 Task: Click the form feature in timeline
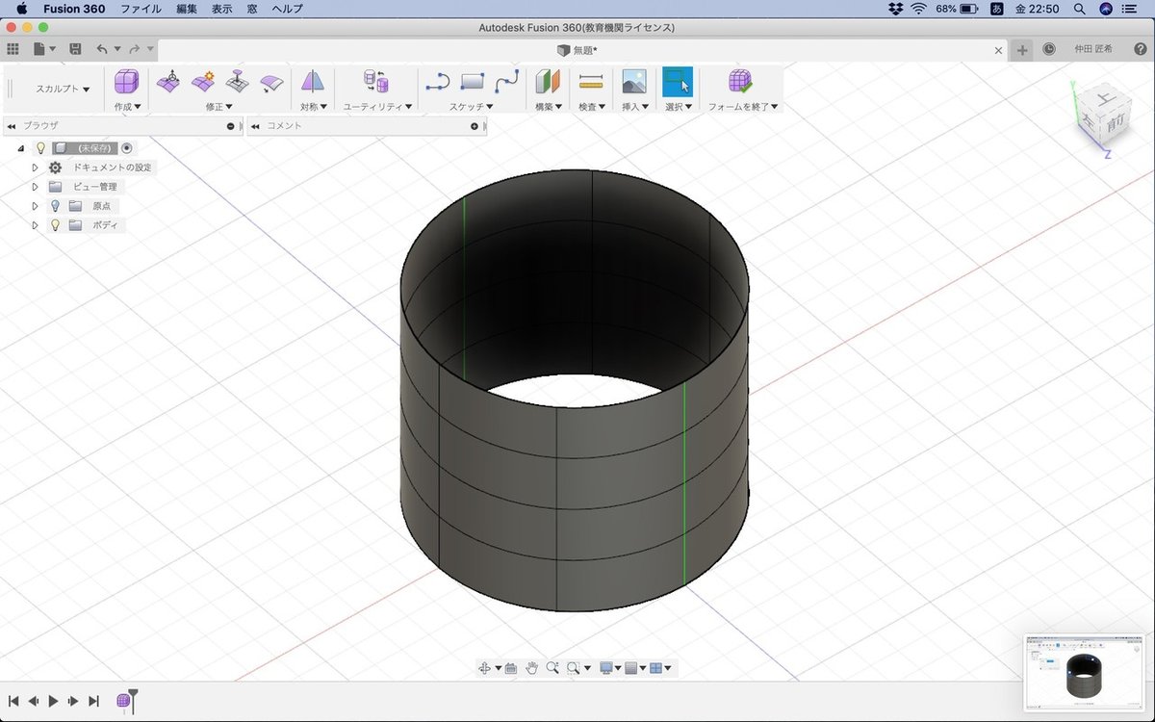pyautogui.click(x=124, y=701)
